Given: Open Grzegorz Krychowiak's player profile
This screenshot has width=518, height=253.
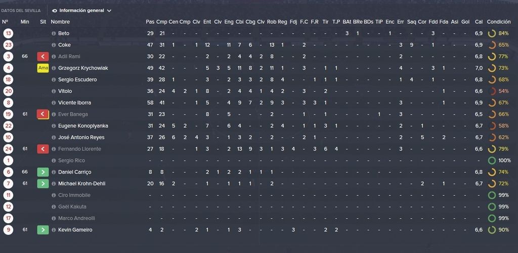Looking at the screenshot, I should click(x=83, y=68).
